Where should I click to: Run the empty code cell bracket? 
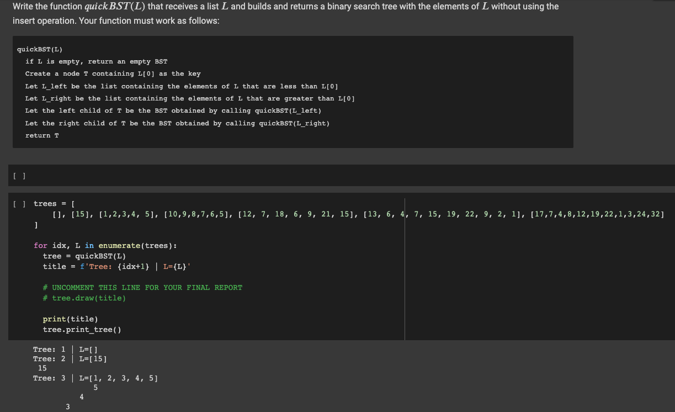pos(19,176)
